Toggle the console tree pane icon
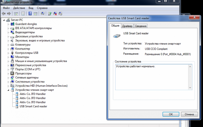This screenshot has width=203, height=127. point(16,14)
